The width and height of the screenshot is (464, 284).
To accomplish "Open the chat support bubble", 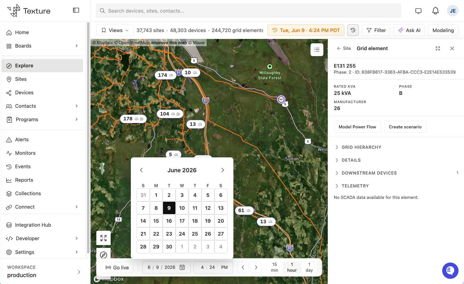I will [x=450, y=271].
